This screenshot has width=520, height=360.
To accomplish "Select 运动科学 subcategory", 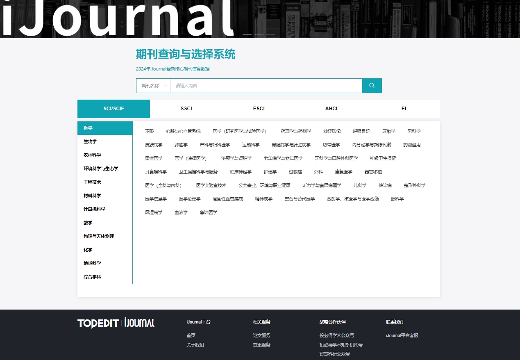I will click(x=251, y=145).
